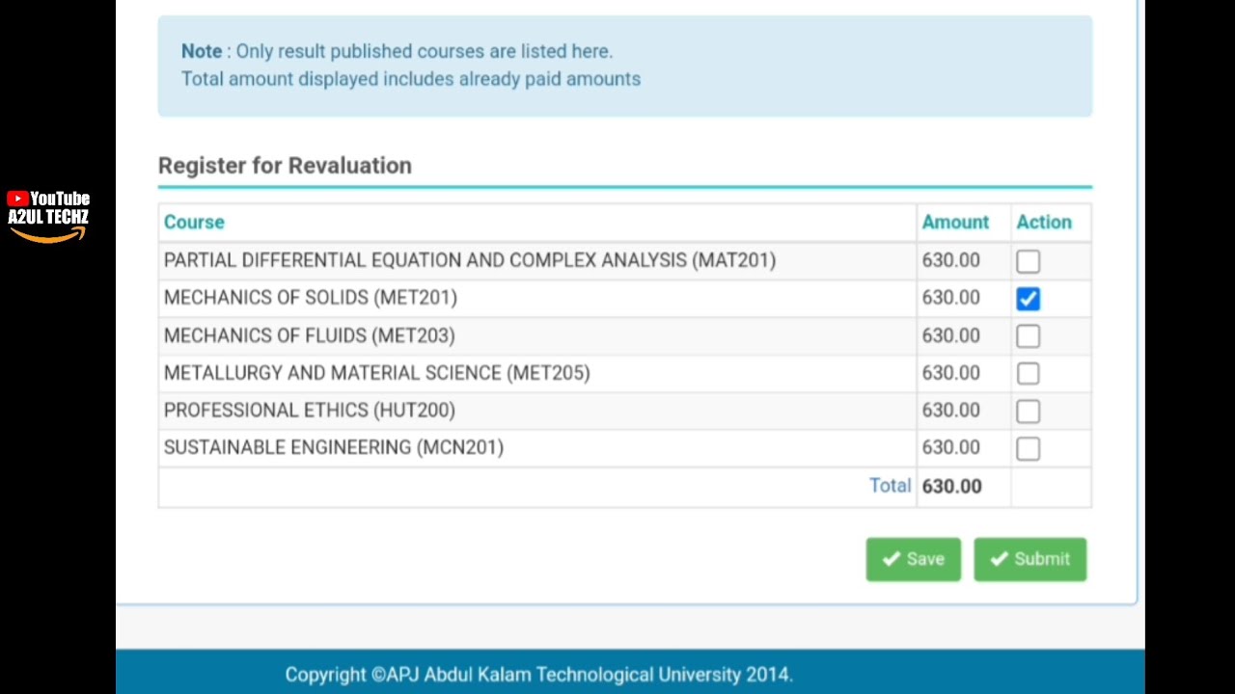Screen dimensions: 1235x694
Task: Click the Register for Revaluation heading
Action: point(285,166)
